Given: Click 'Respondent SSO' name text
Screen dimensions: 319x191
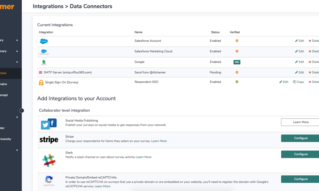Looking at the screenshot, I should tap(146, 82).
